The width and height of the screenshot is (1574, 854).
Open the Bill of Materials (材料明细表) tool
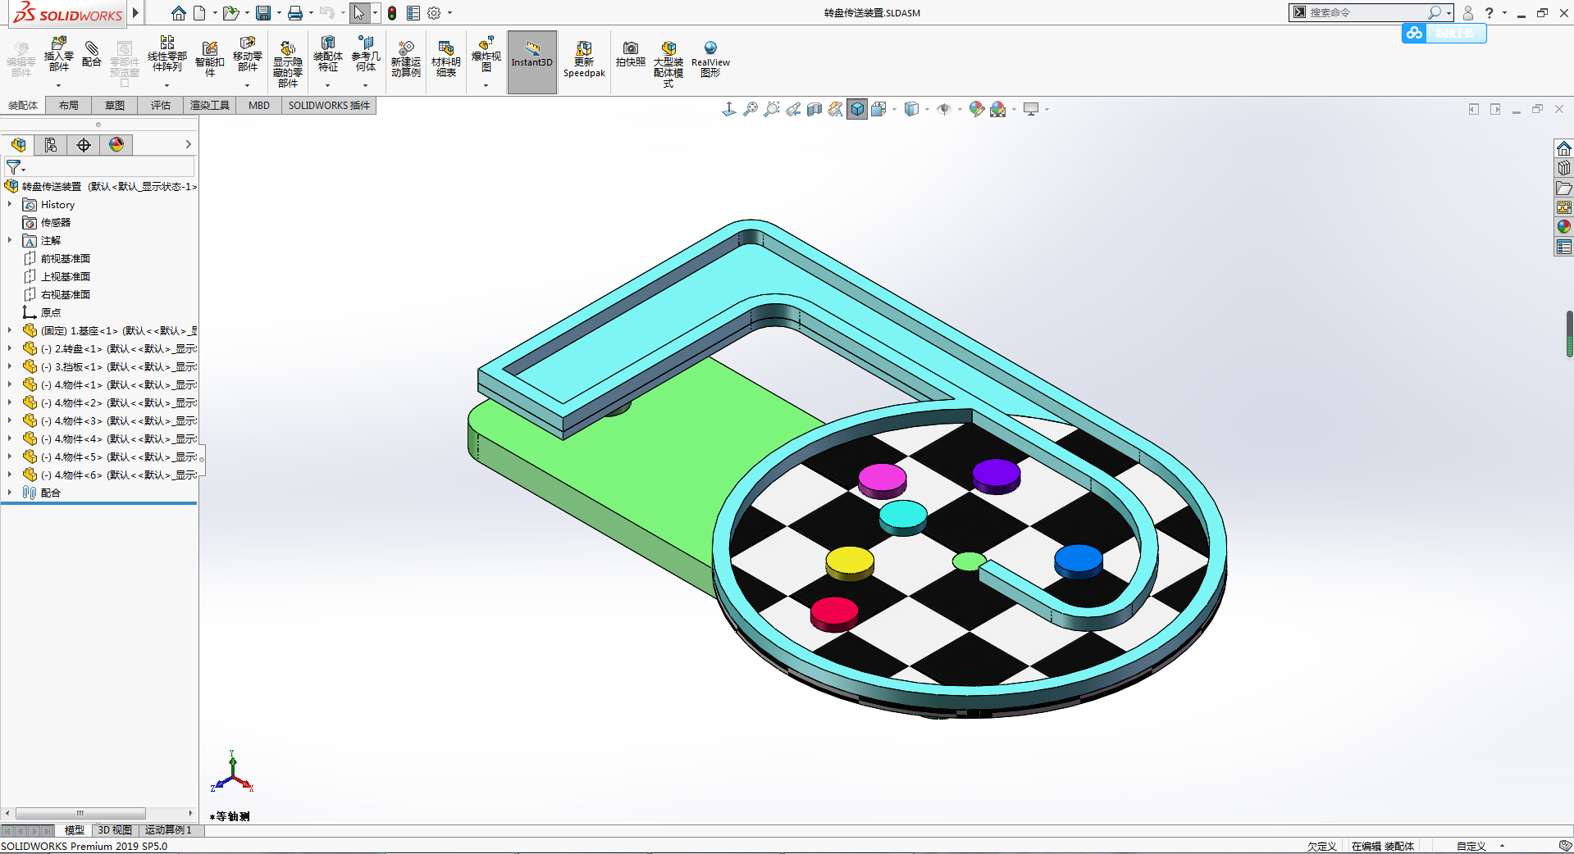445,59
